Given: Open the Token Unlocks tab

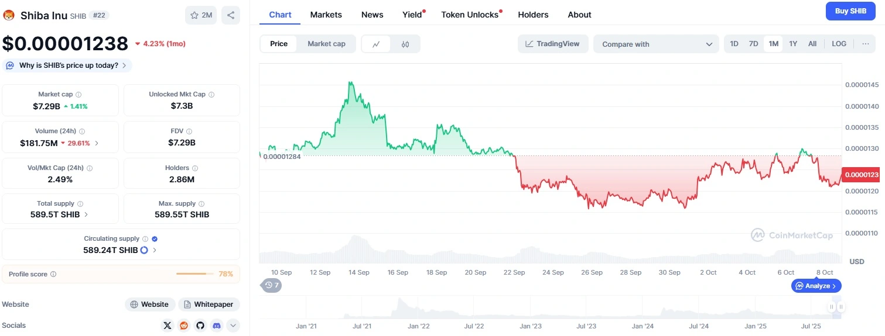Looking at the screenshot, I should tap(470, 15).
